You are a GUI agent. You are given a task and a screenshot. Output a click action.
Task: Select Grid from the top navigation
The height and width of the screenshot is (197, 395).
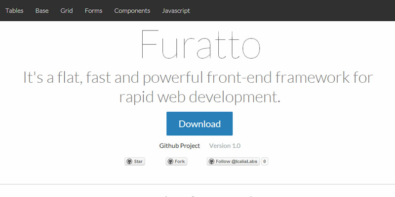pyautogui.click(x=67, y=10)
